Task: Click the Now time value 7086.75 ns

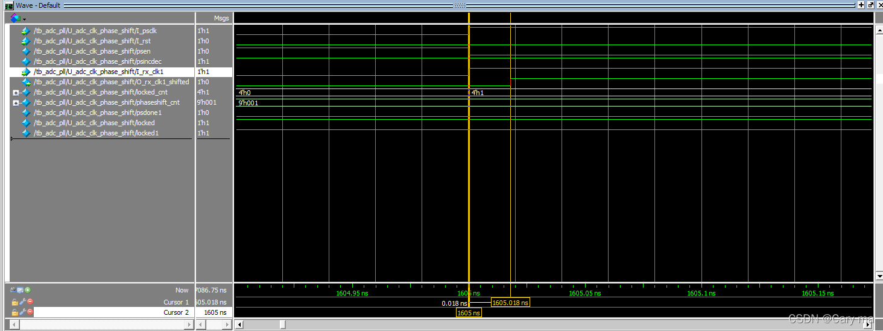Action: (x=212, y=290)
